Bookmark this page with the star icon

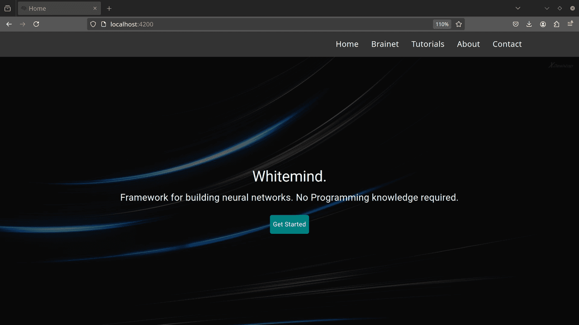click(459, 24)
